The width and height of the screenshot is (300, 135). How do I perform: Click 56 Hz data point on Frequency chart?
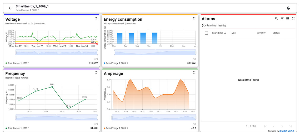[x=52, y=87]
